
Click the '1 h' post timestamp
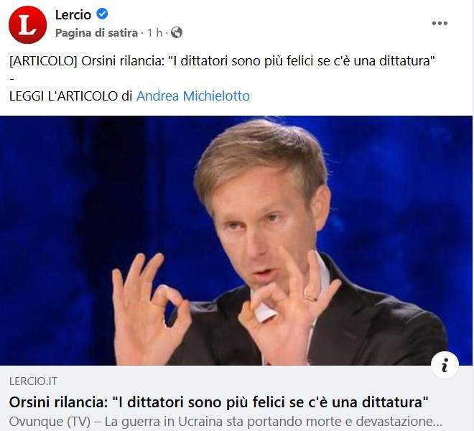pos(155,32)
